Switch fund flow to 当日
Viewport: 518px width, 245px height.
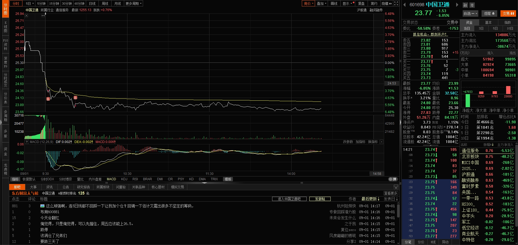pos(467,28)
